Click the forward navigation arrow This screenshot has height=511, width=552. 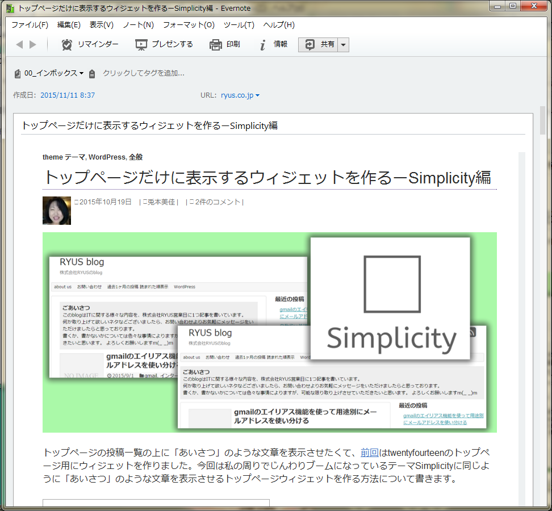33,44
